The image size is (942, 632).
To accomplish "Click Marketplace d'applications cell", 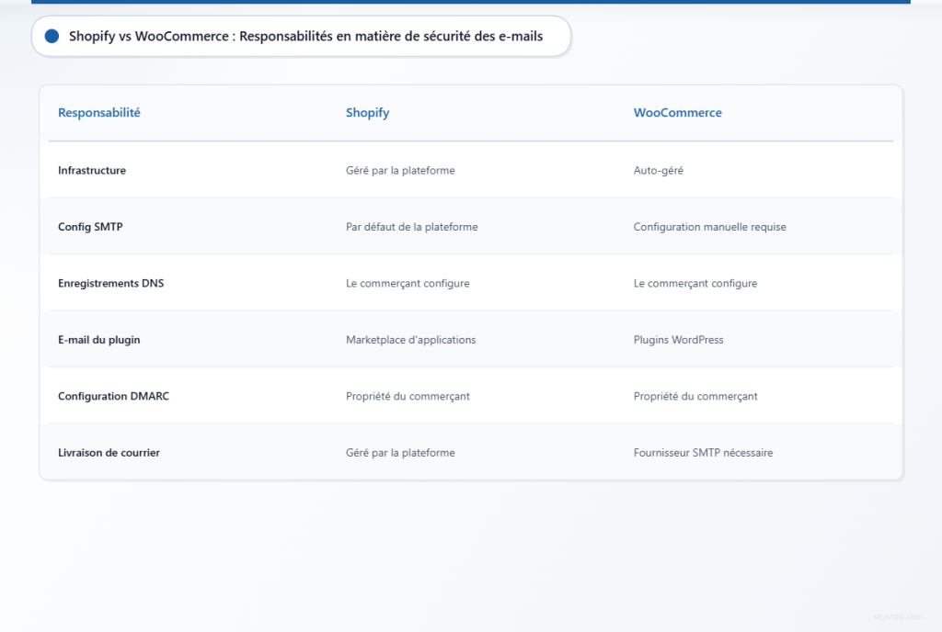I will [411, 339].
